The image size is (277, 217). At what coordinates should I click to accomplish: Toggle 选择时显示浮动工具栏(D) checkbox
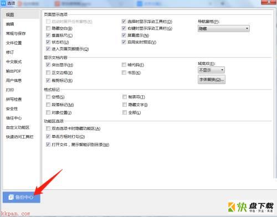[124, 22]
